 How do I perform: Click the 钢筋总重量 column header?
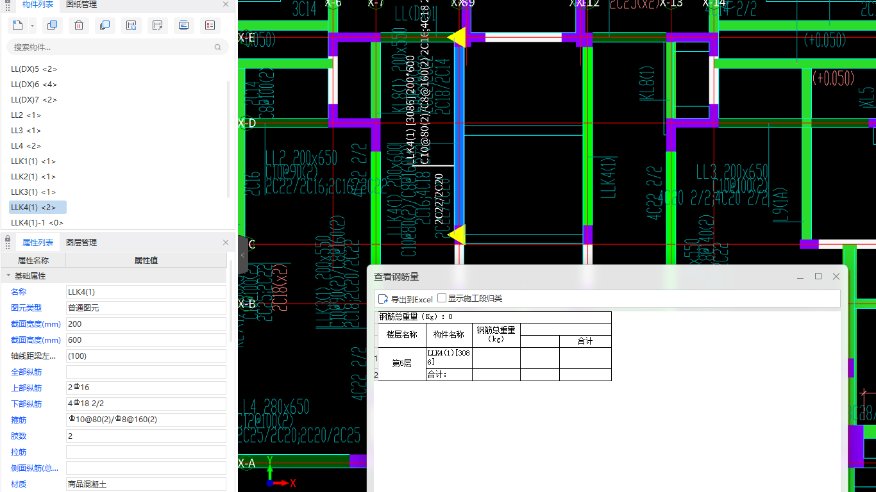tap(496, 334)
